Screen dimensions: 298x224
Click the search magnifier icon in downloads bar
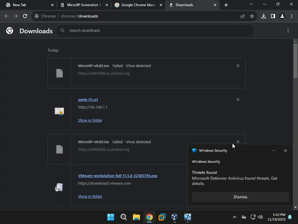coord(62,30)
